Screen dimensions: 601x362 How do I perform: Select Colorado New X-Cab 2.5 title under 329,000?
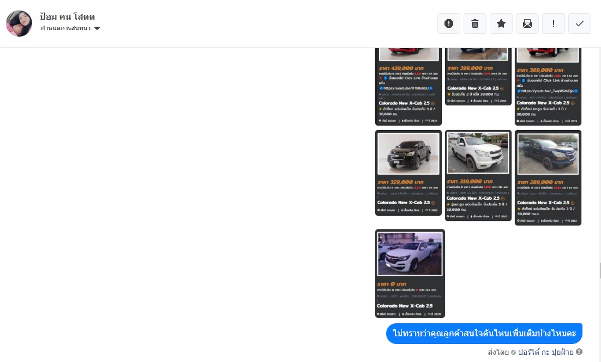point(404,203)
